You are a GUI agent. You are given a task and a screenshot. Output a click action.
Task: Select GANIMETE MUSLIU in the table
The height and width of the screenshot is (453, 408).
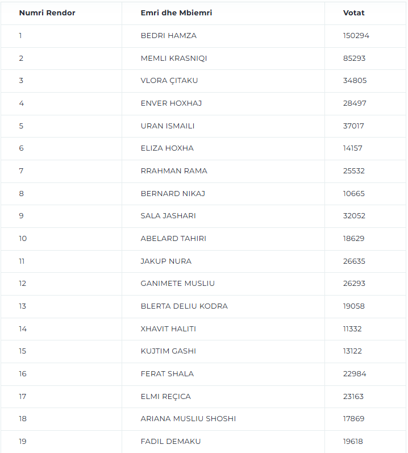coord(178,284)
